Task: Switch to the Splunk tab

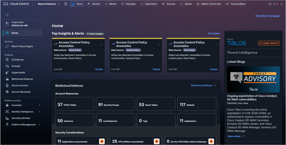Action: (186, 4)
